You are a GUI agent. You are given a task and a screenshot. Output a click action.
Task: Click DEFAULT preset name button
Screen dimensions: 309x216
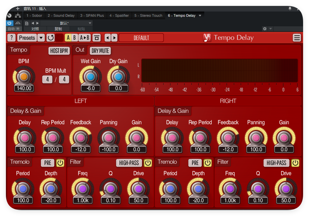[x=141, y=38]
